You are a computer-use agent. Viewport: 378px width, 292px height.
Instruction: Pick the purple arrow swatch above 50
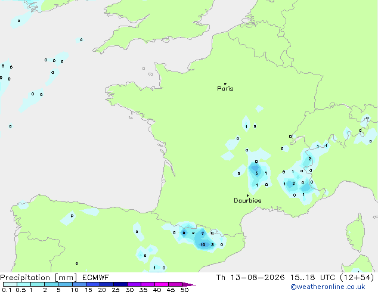click(189, 284)
